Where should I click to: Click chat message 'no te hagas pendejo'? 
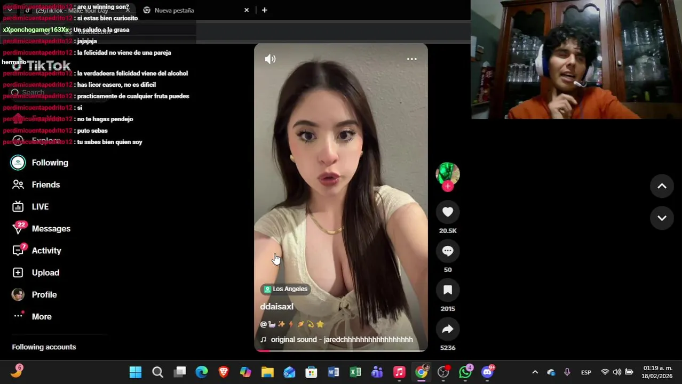click(105, 119)
